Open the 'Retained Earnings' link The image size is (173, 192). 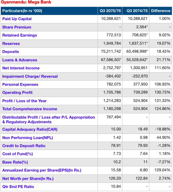pyautogui.click(x=20, y=35)
